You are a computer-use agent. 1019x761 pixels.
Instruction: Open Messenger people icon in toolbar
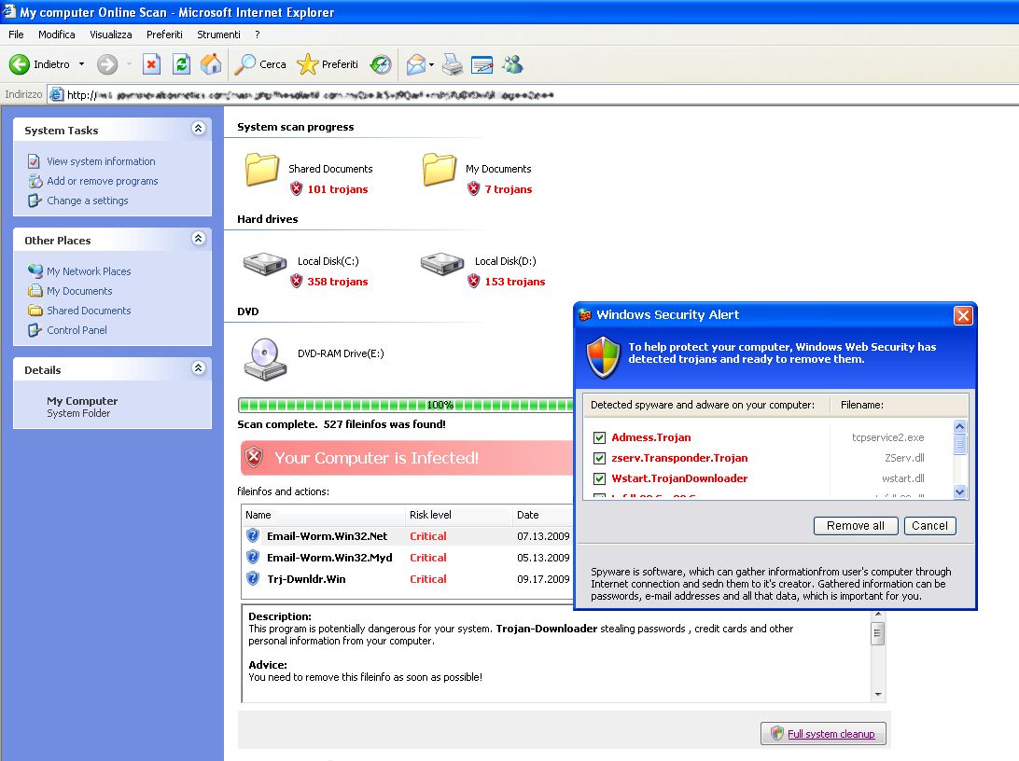(x=512, y=64)
